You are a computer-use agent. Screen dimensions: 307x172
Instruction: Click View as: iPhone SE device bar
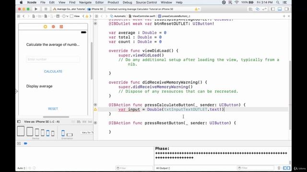(x=42, y=122)
